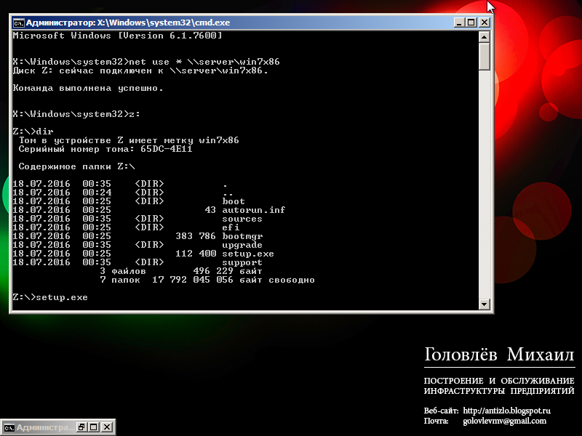
Task: Click 'bootmgr' in the directory listing
Action: coord(242,236)
